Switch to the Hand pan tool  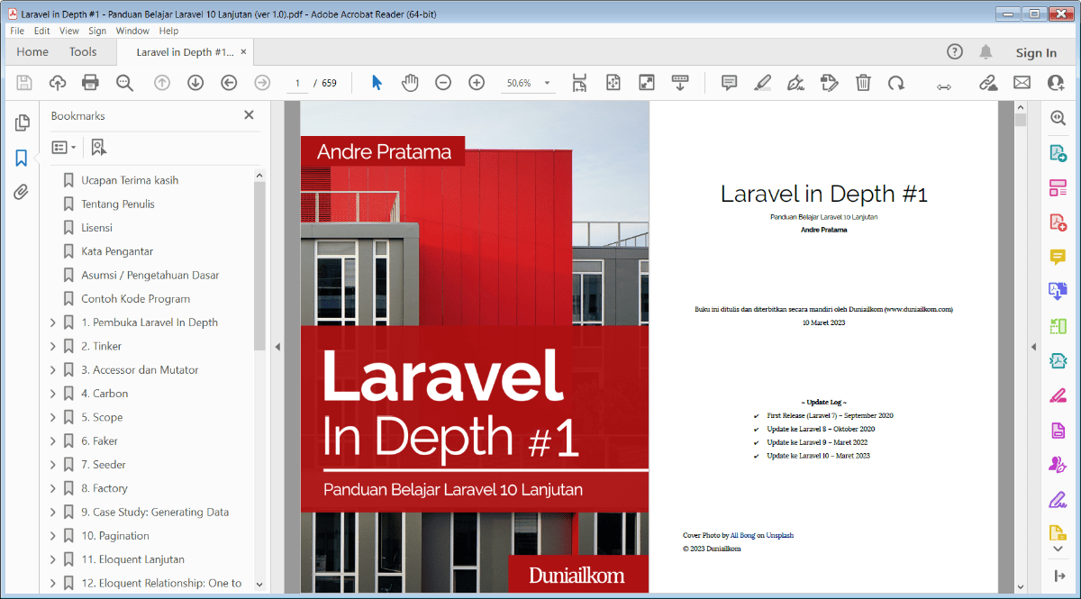pos(410,83)
